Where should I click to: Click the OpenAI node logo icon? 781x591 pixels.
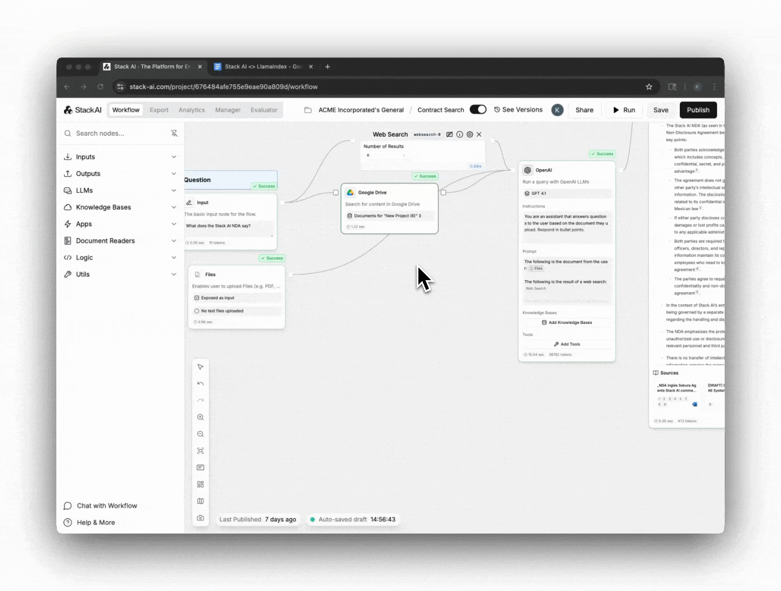click(528, 170)
